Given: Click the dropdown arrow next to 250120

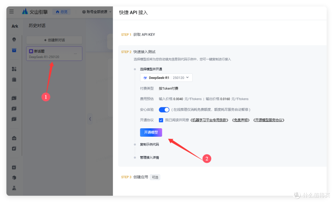Looking at the screenshot, I should point(187,77).
